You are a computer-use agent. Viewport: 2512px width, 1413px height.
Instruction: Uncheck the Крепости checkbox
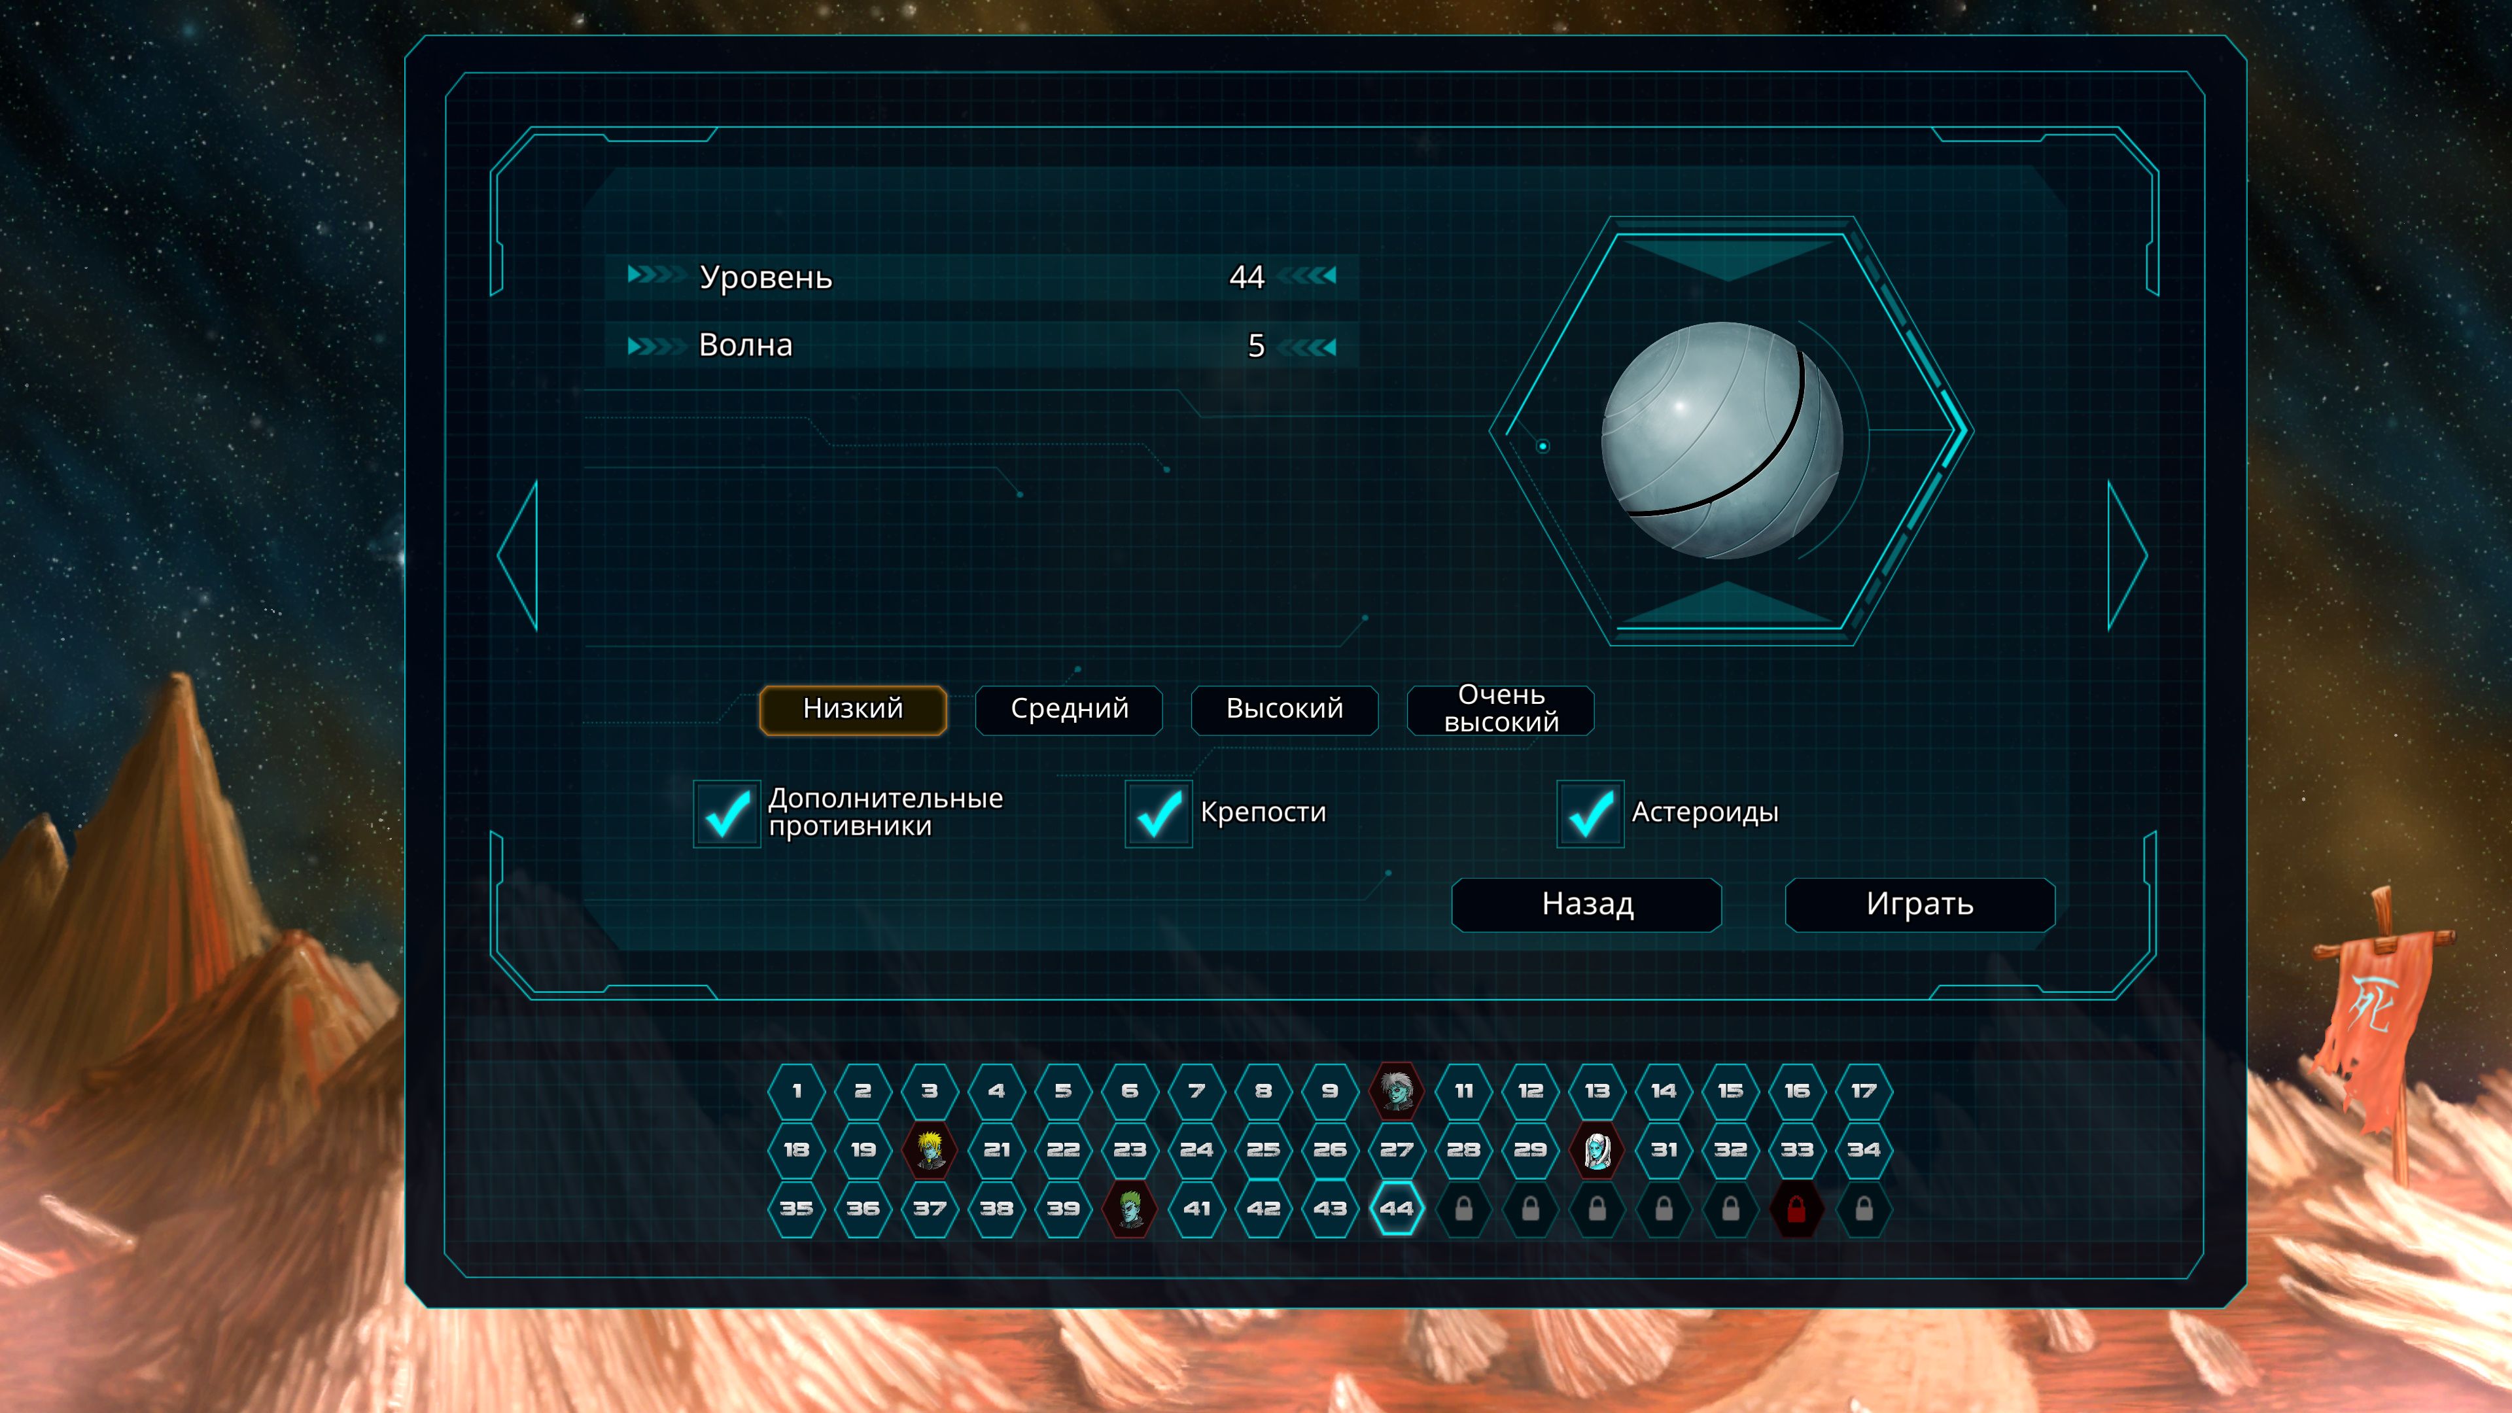coord(1159,813)
